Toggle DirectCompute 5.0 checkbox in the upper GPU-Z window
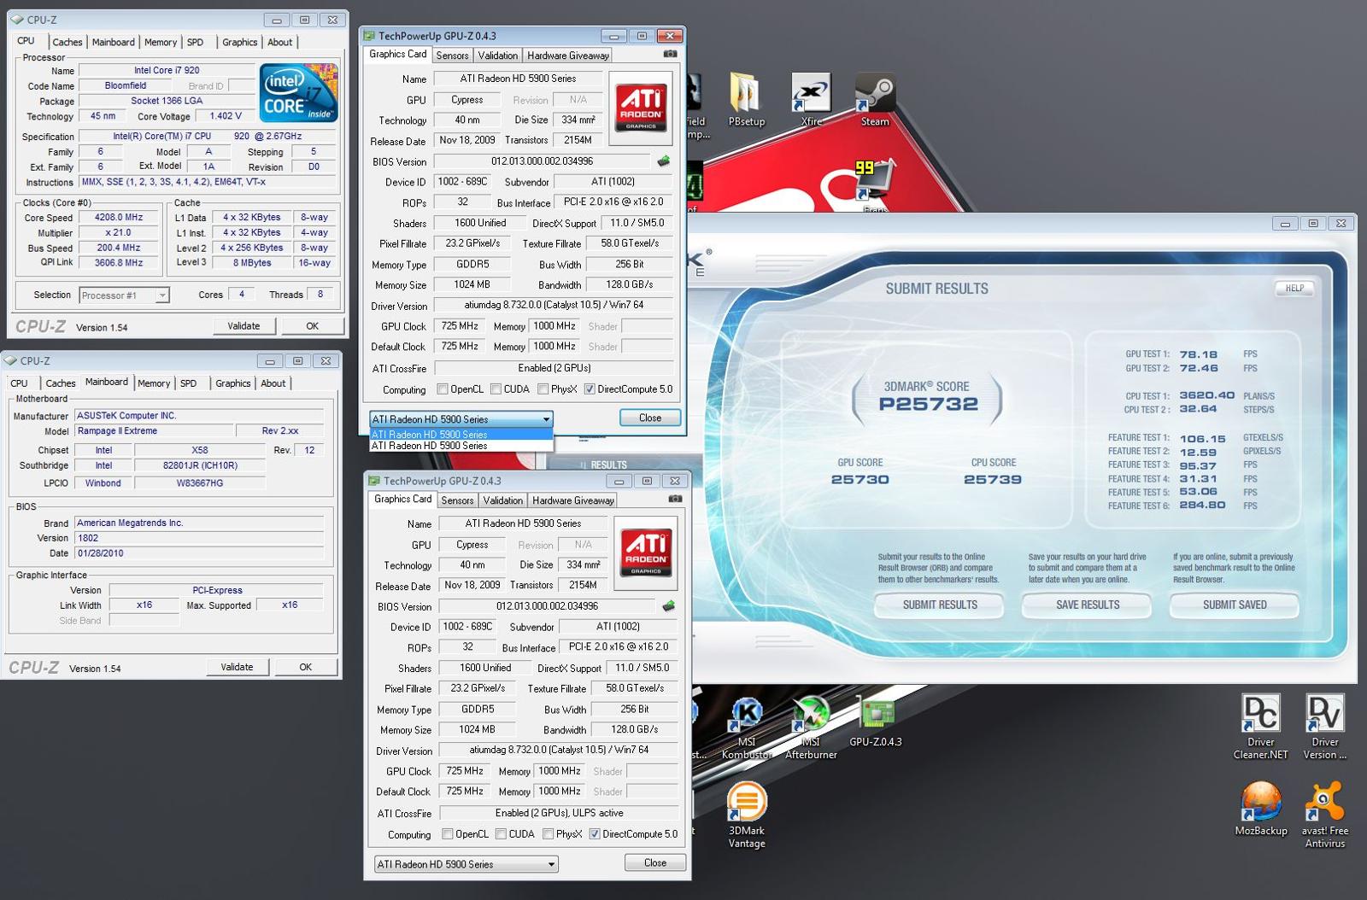The image size is (1367, 900). pos(590,389)
